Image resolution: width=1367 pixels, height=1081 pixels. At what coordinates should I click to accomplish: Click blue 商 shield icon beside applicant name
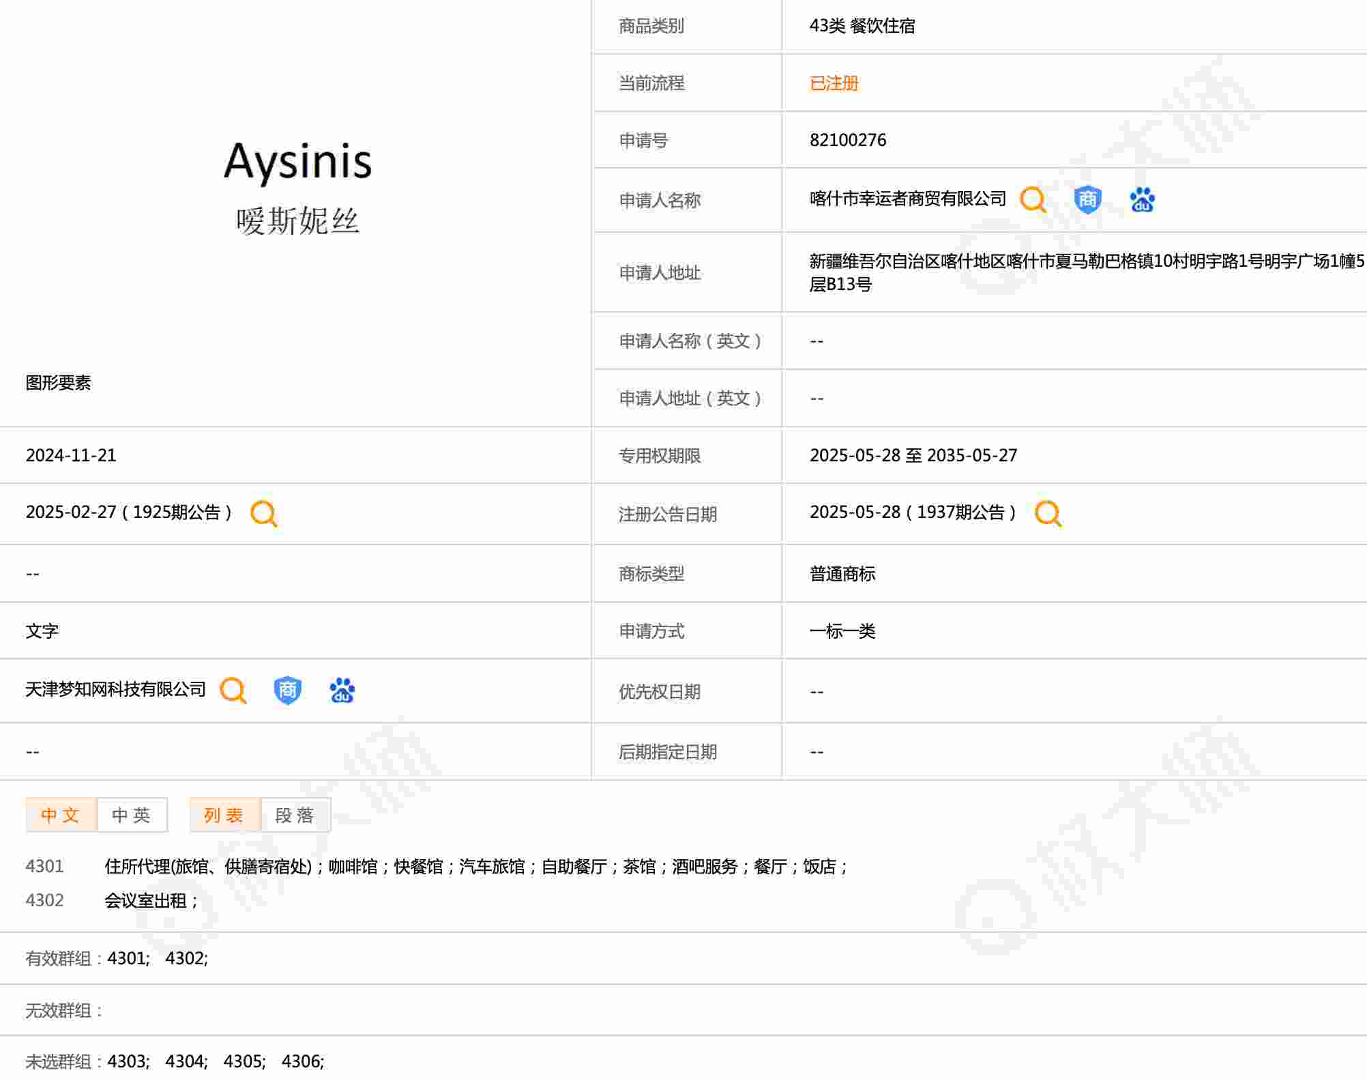click(x=1087, y=200)
